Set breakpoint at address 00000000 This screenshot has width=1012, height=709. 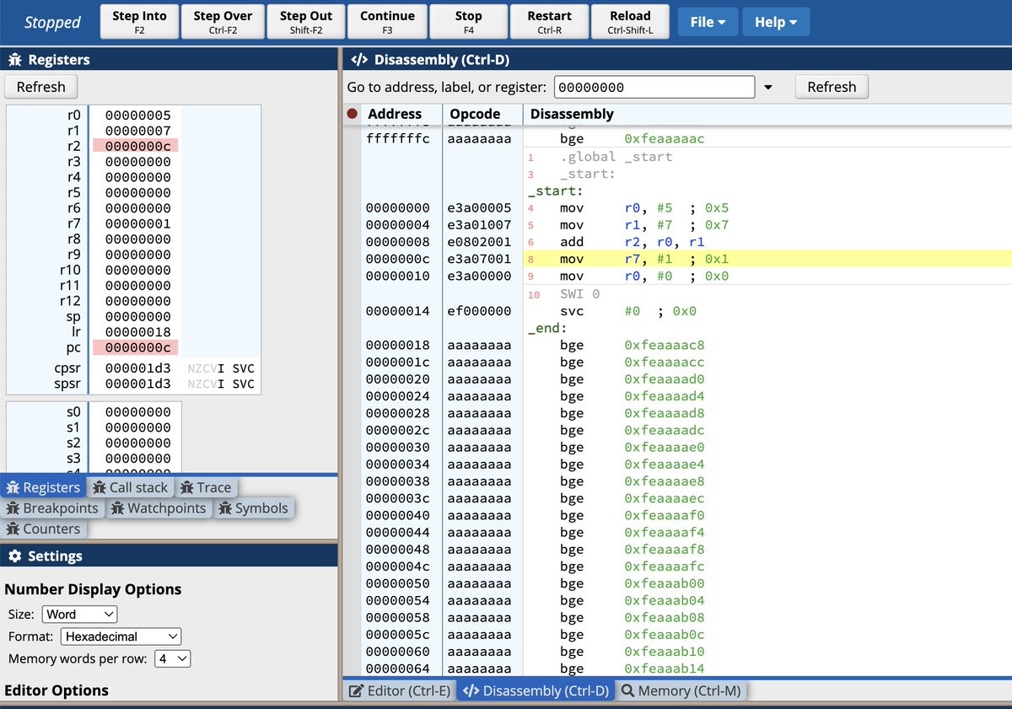(353, 207)
